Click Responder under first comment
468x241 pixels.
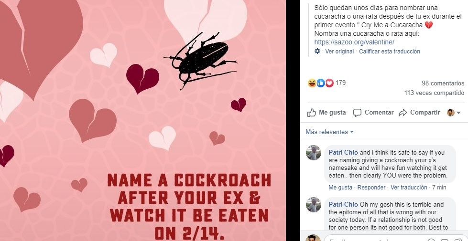pyautogui.click(x=371, y=188)
